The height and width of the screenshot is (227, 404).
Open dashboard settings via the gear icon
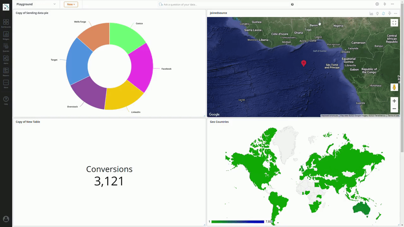coord(377,4)
